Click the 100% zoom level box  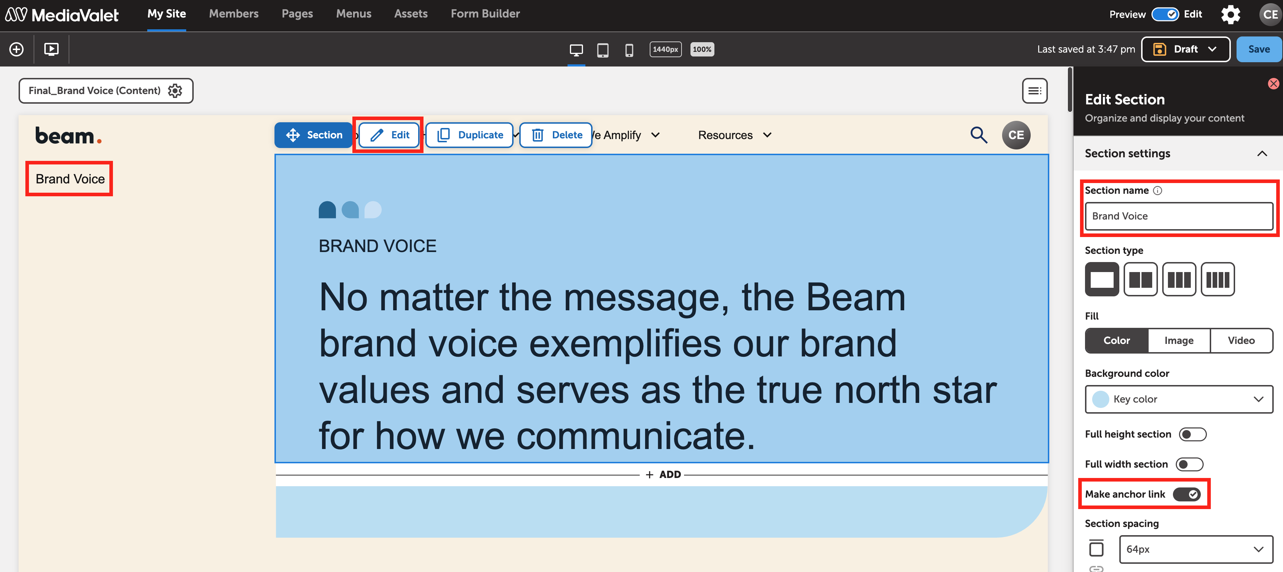coord(702,49)
